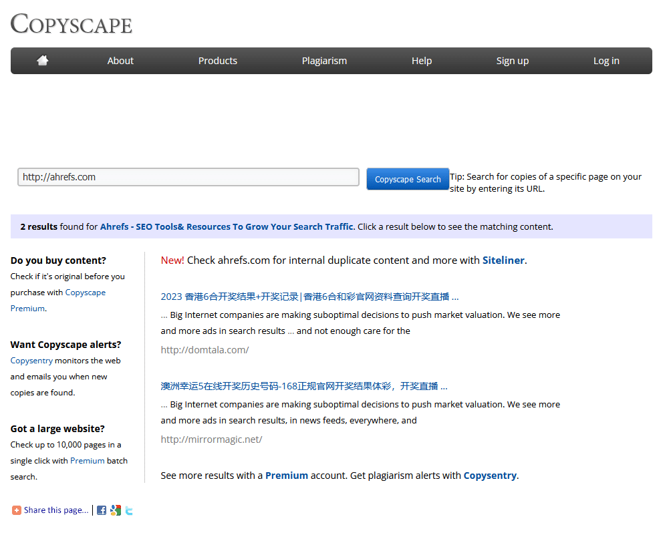
Task: Click Premium account link below results
Action: (x=287, y=476)
